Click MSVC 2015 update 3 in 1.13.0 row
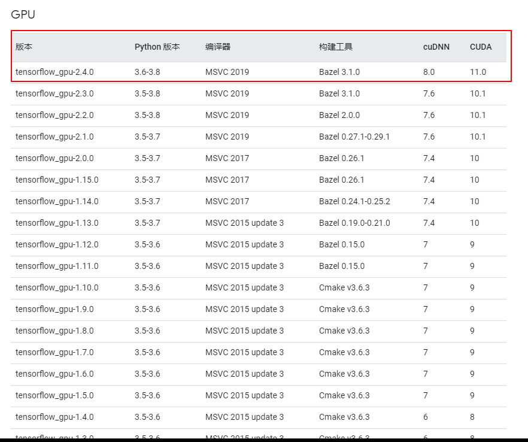The image size is (528, 442). (x=244, y=223)
